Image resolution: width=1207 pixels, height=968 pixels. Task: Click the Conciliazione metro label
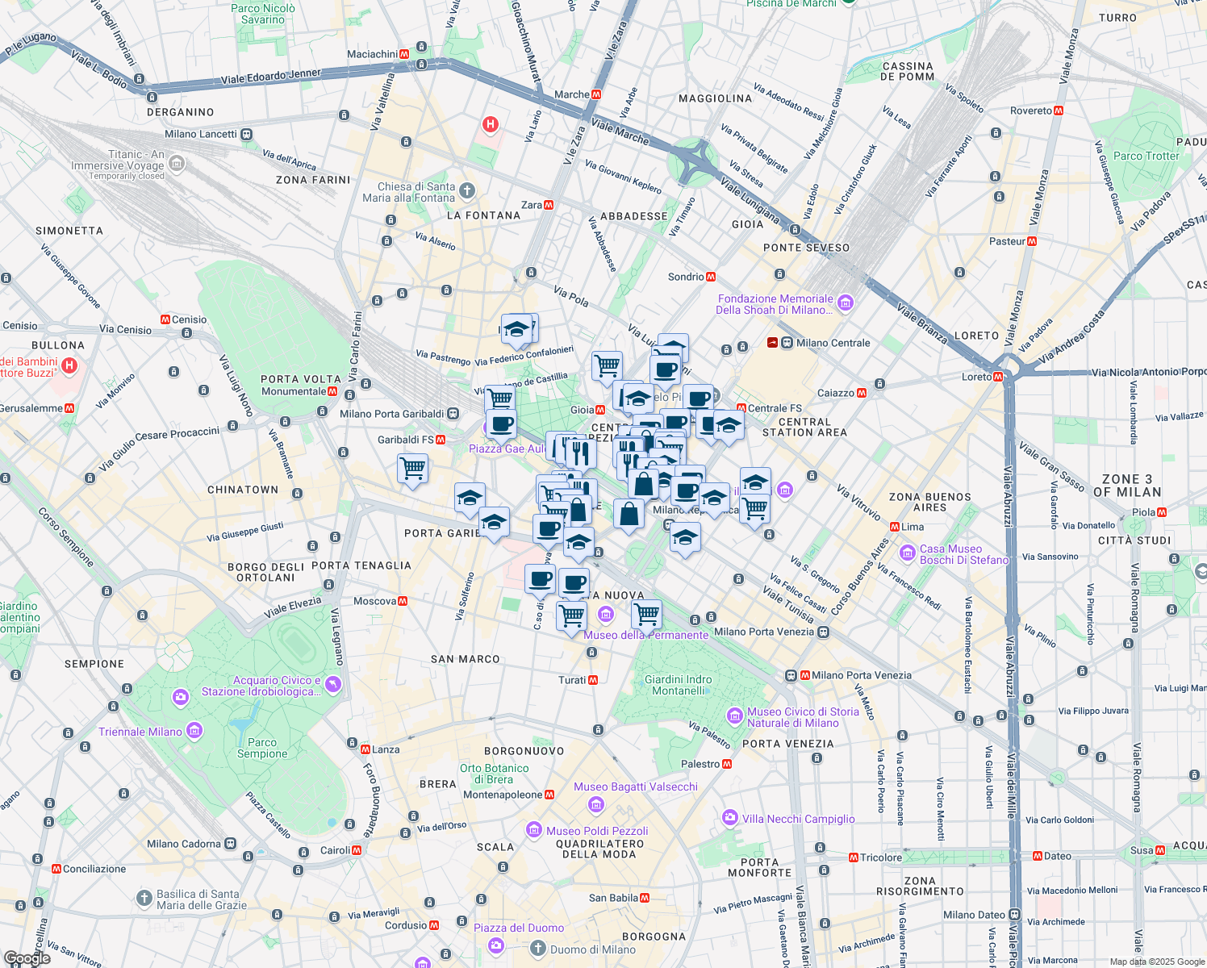click(94, 869)
